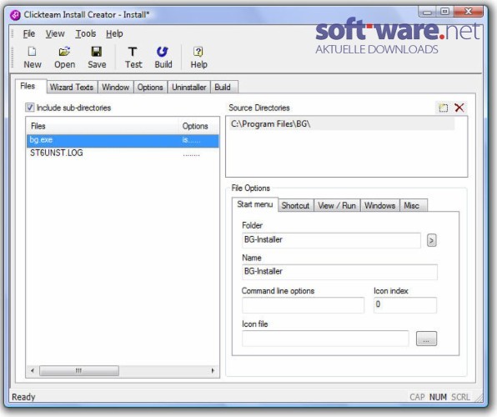Select bg.exe in the files list
Image resolution: width=497 pixels, height=417 pixels.
point(123,140)
